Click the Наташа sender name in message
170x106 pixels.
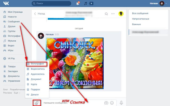click(50, 34)
